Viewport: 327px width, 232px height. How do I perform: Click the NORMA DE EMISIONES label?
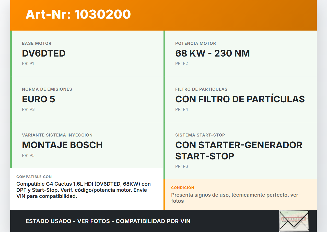coord(47,89)
